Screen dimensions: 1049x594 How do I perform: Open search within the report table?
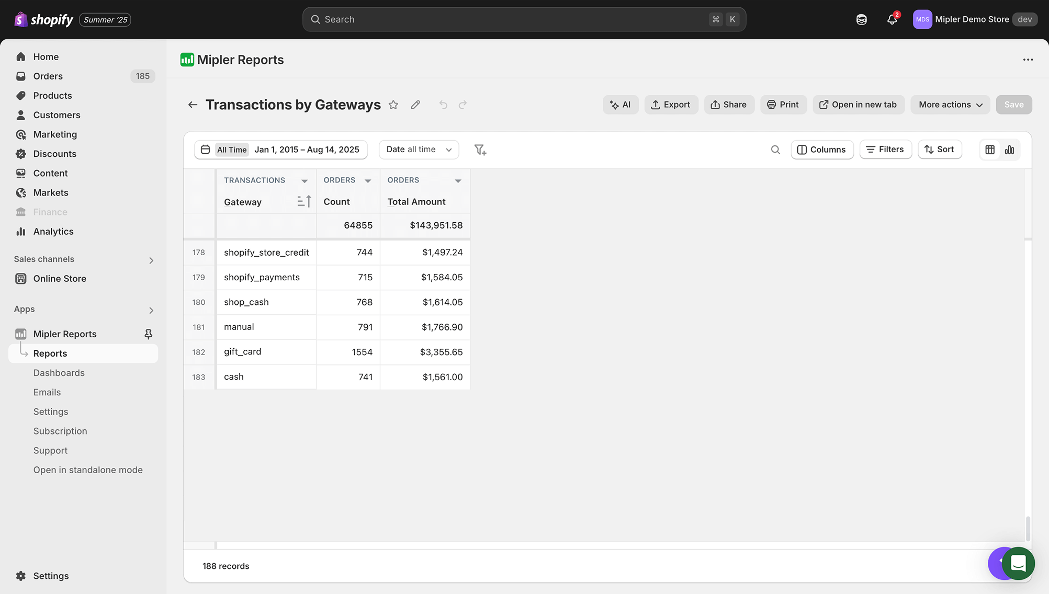point(775,150)
